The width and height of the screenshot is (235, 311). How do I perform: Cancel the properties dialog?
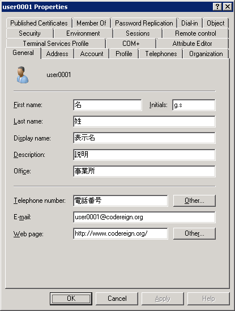click(117, 299)
